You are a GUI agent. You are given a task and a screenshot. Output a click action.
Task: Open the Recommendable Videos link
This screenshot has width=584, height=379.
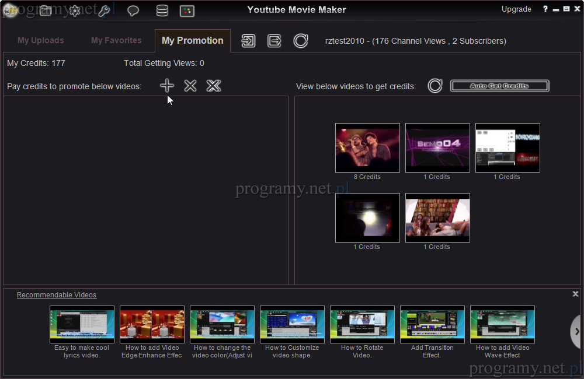[x=57, y=295]
